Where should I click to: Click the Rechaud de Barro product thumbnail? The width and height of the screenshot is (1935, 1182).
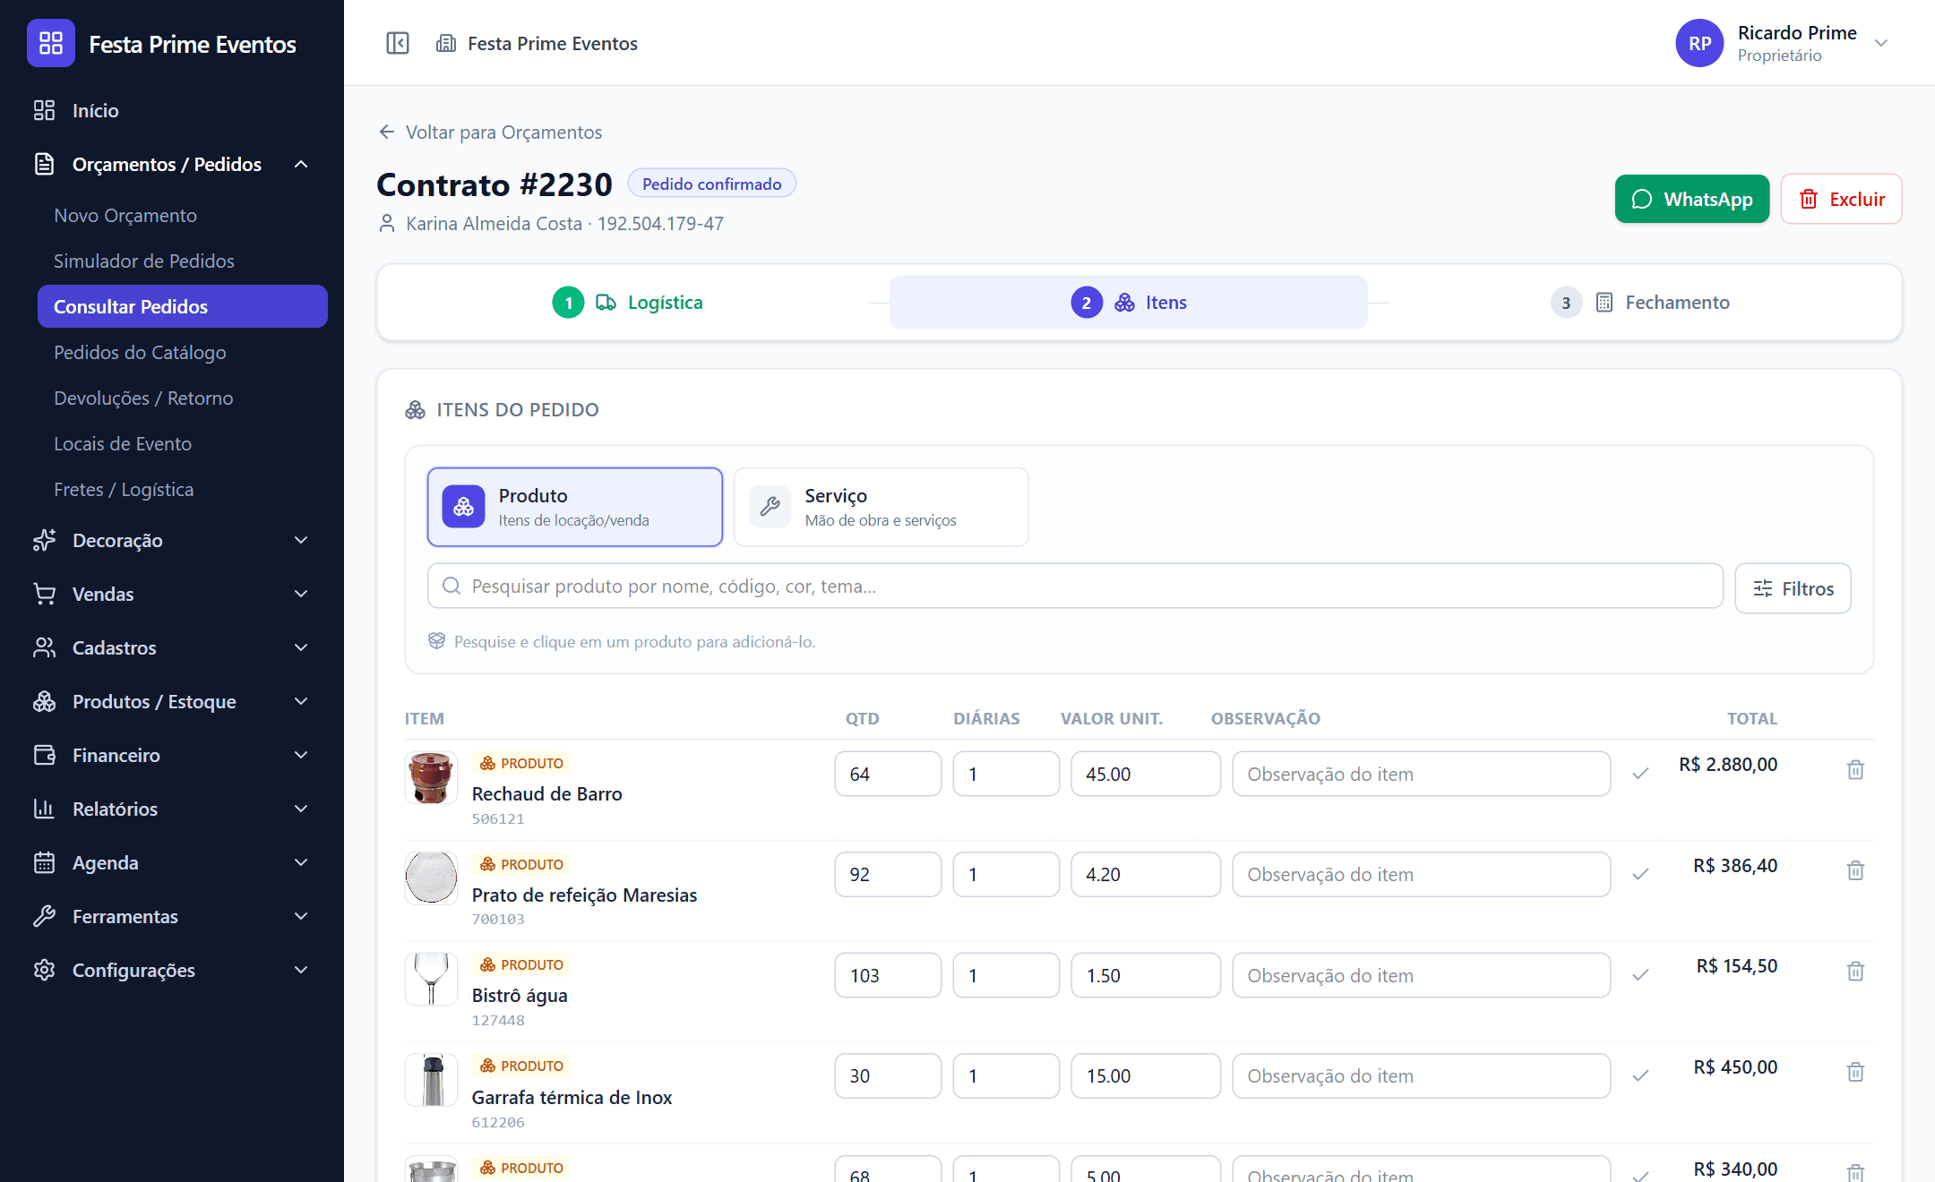tap(431, 777)
